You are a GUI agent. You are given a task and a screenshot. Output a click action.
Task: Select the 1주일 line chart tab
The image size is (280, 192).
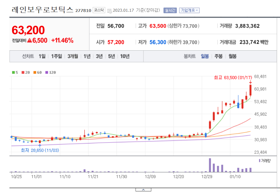[56, 56]
